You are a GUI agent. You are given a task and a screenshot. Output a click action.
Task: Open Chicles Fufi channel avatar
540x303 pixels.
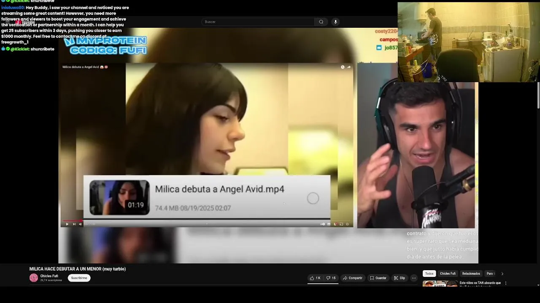(34, 278)
